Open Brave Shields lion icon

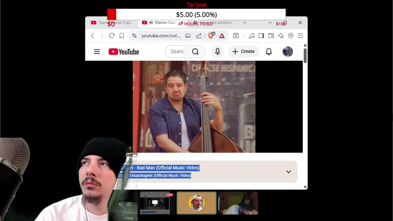[x=211, y=36]
